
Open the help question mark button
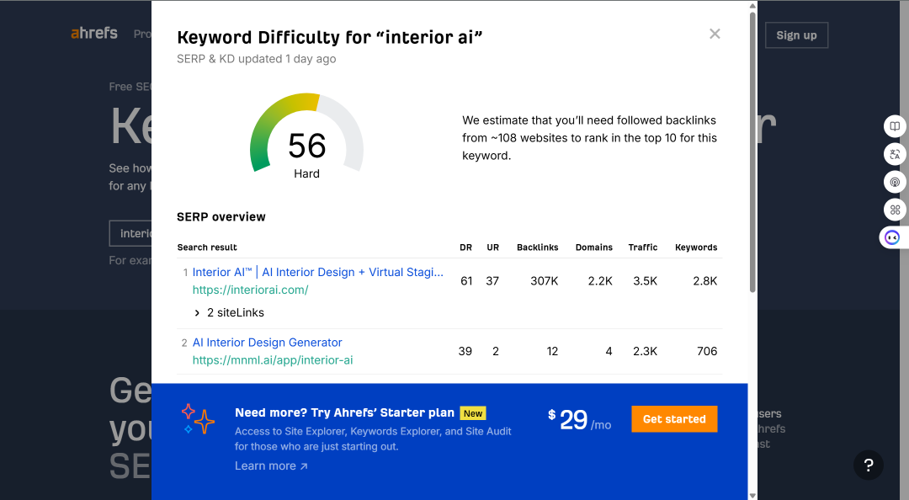pyautogui.click(x=869, y=465)
